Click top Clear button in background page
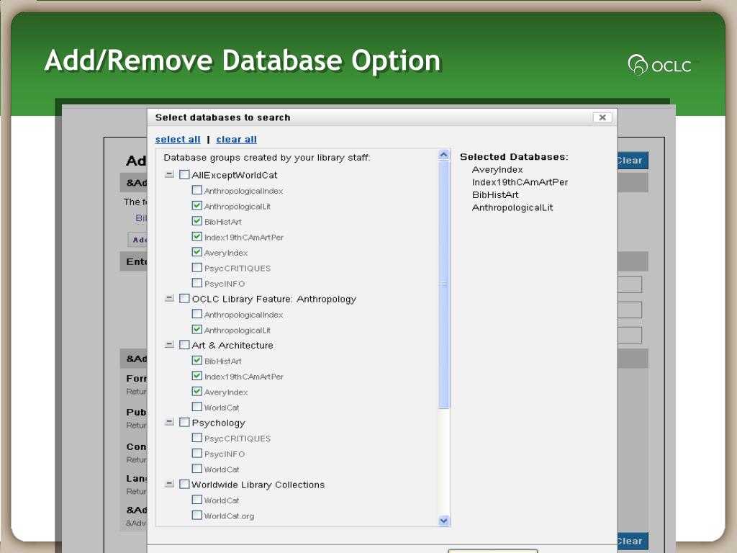The width and height of the screenshot is (737, 553). coord(633,161)
